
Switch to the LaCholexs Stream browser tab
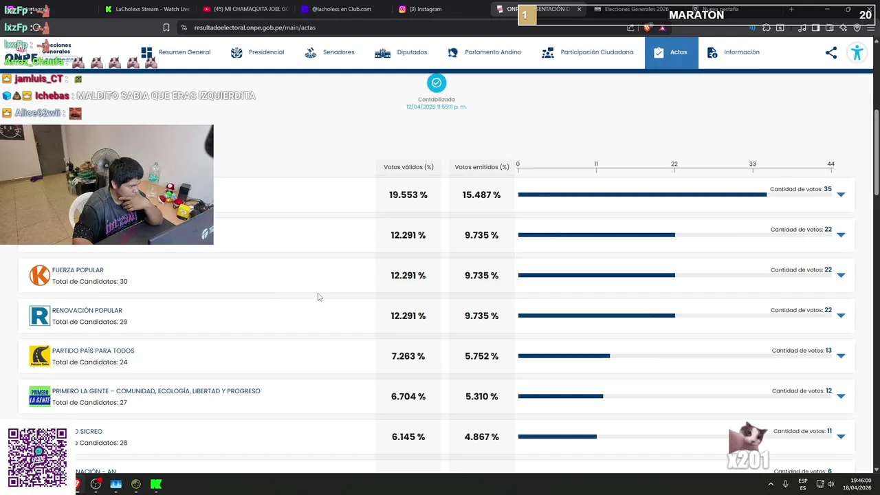(146, 9)
